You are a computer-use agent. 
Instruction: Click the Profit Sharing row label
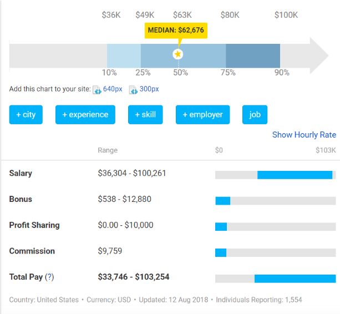click(x=34, y=225)
